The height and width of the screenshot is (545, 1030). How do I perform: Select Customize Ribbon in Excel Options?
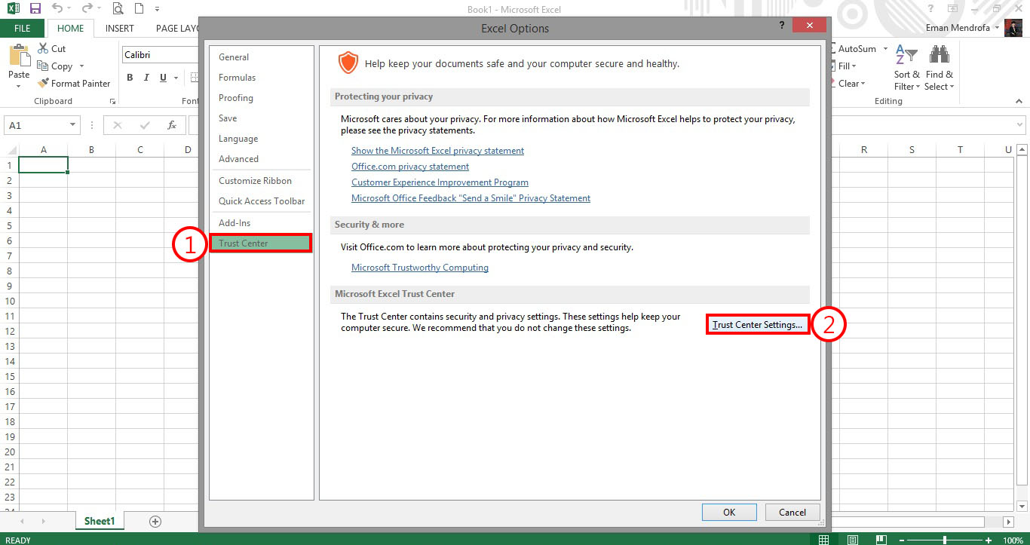[261, 181]
